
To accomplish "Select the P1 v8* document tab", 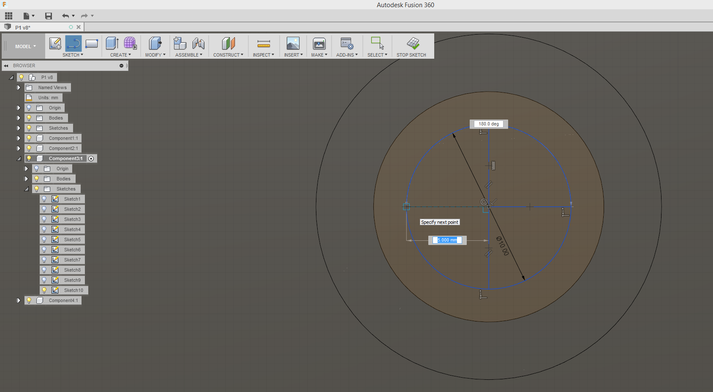I will click(x=42, y=27).
